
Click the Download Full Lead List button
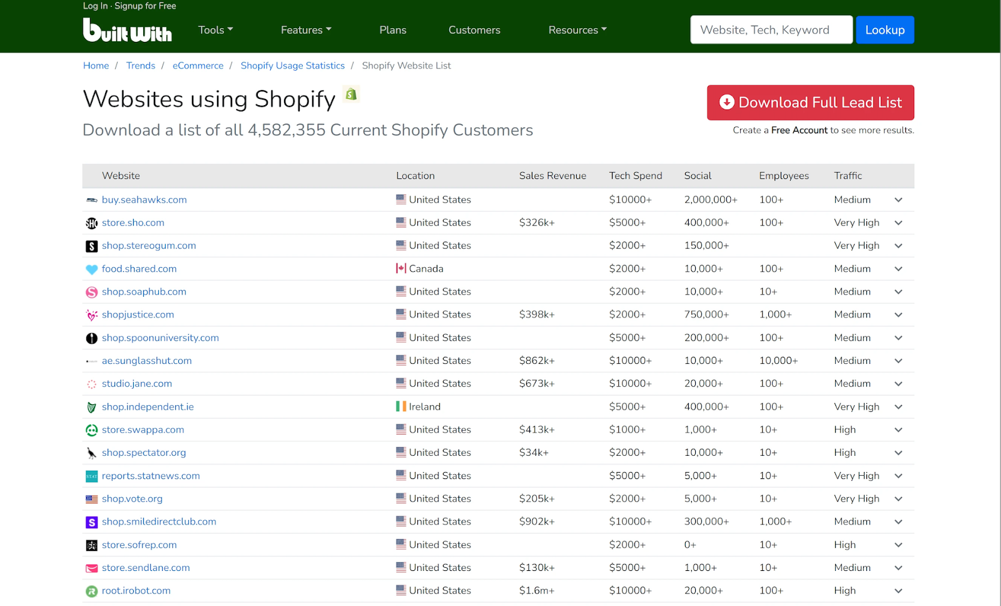[810, 102]
